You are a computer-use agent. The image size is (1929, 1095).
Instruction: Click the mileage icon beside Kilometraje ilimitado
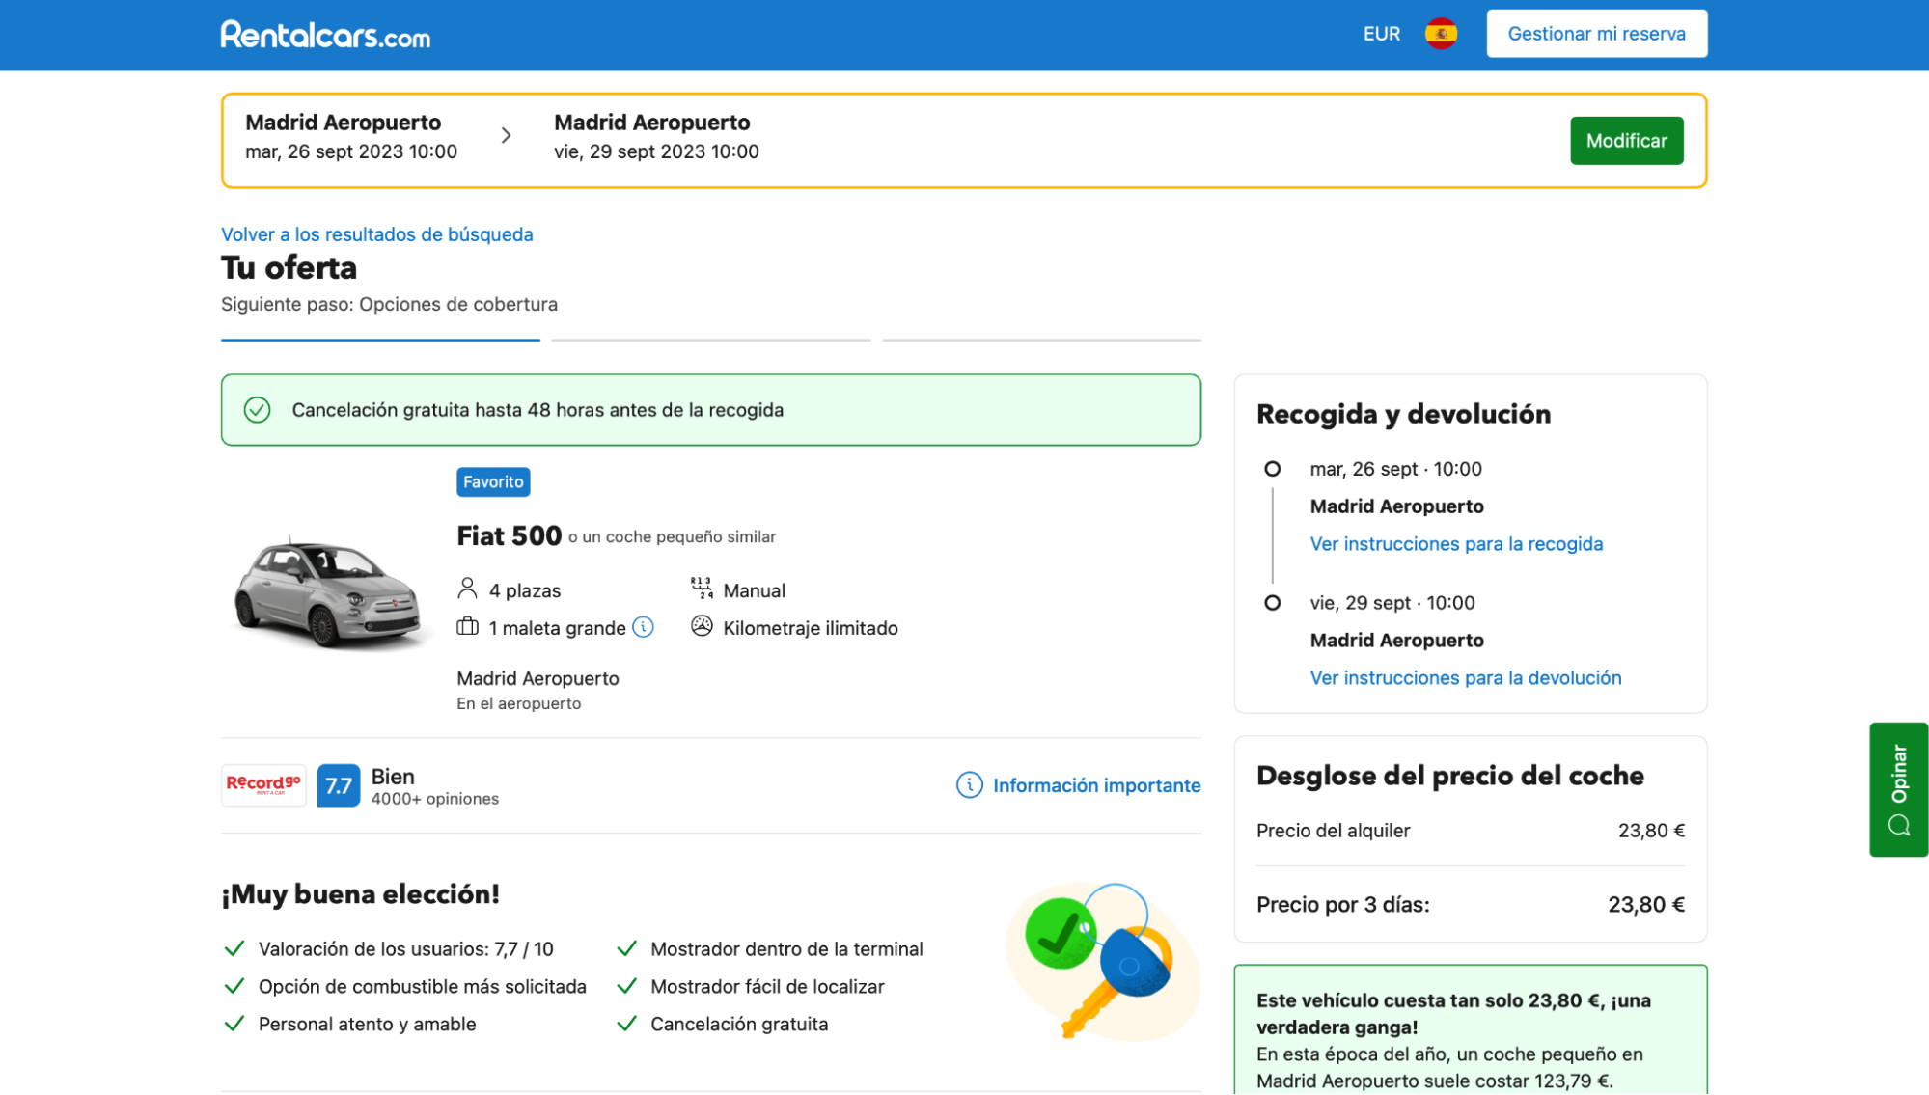click(702, 627)
